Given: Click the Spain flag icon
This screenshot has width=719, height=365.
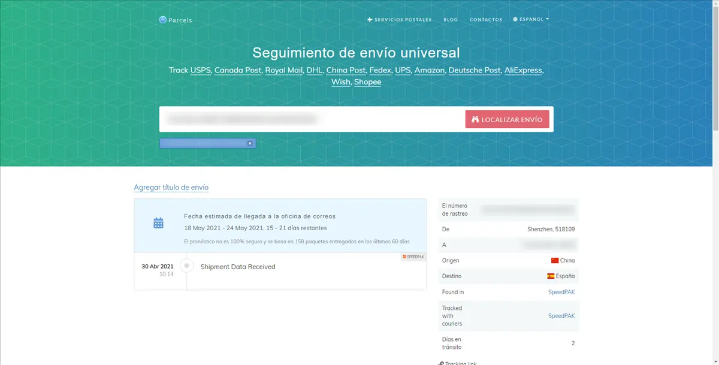Looking at the screenshot, I should (551, 276).
